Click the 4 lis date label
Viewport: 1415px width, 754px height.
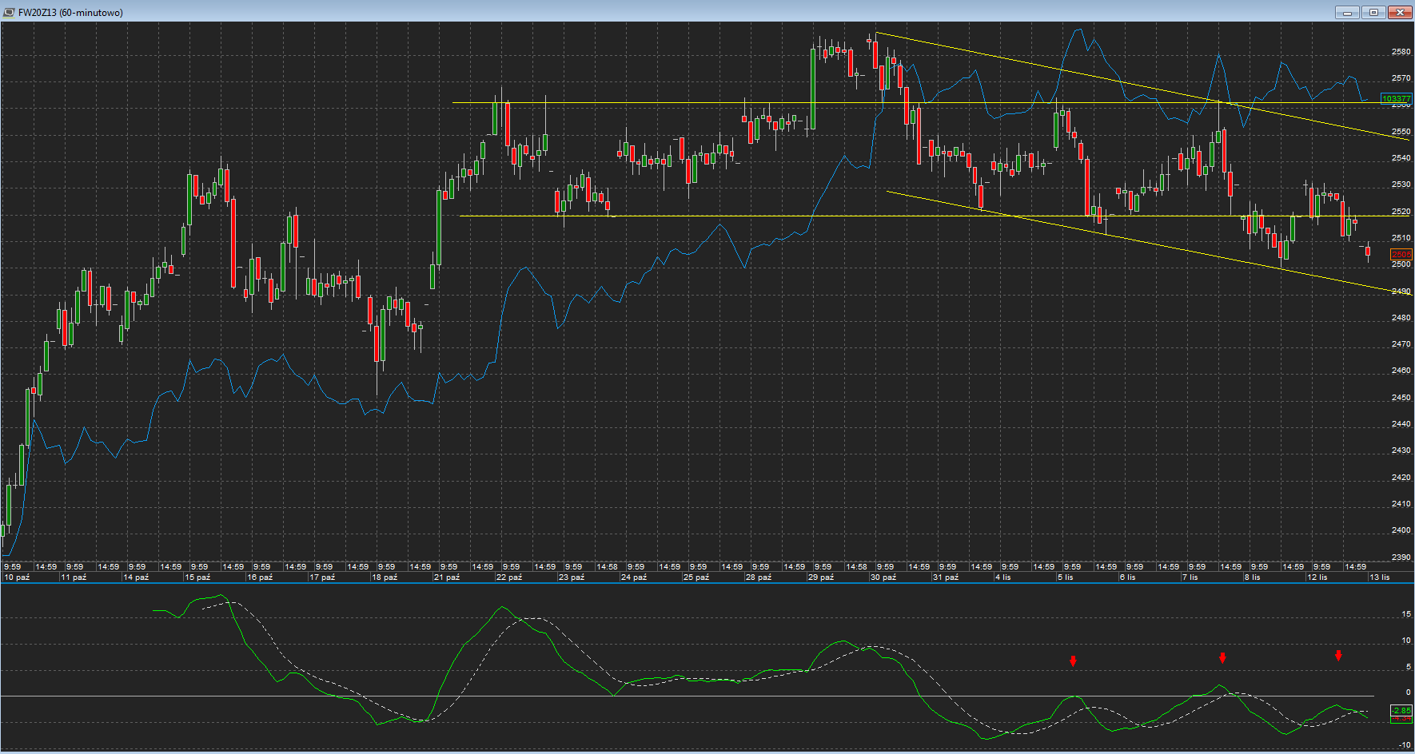(x=1004, y=577)
